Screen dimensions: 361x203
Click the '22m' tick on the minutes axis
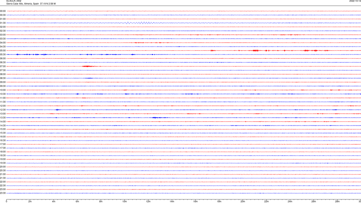click(x=266, y=201)
